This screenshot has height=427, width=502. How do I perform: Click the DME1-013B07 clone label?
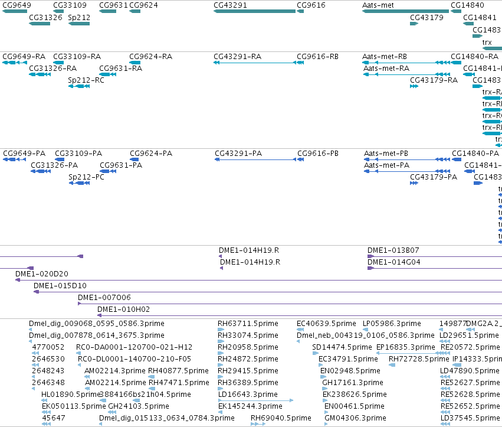tap(393, 250)
